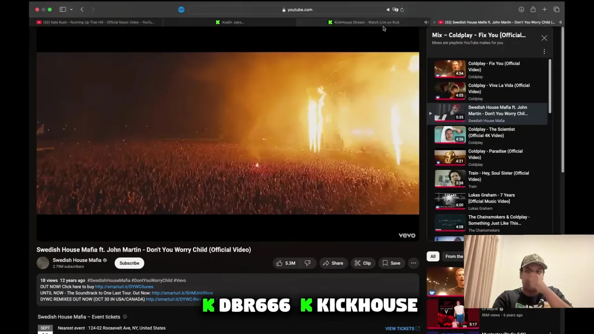Click the page's vertical scrollbar
This screenshot has width=594, height=334.
[x=562, y=100]
